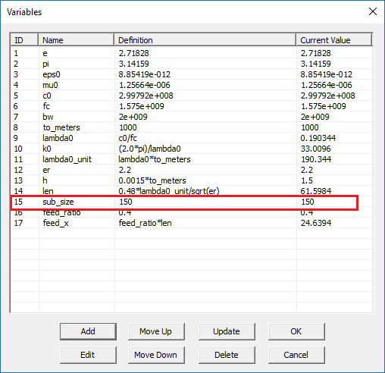Sort by the ID column header
This screenshot has height=373, width=385.
coord(24,40)
